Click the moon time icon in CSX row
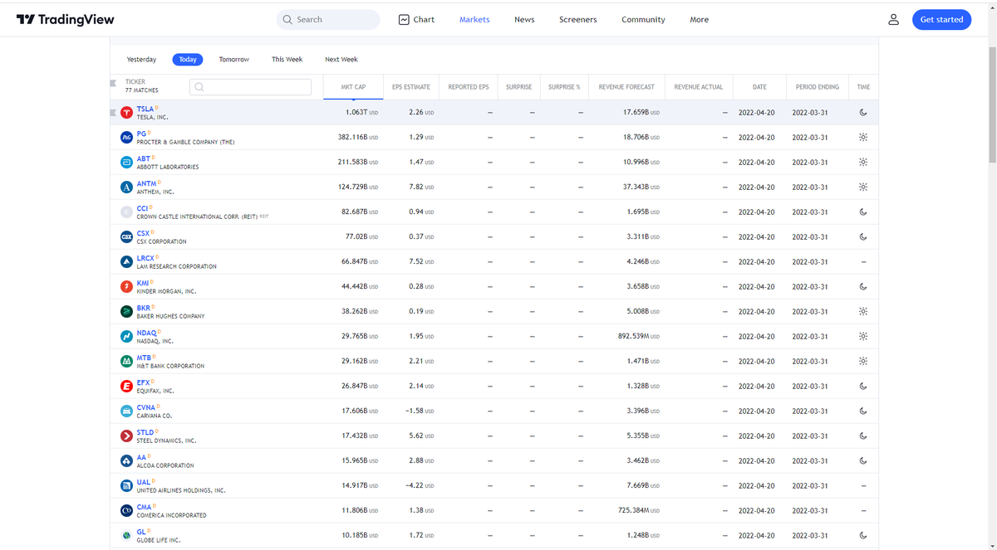 [x=863, y=236]
